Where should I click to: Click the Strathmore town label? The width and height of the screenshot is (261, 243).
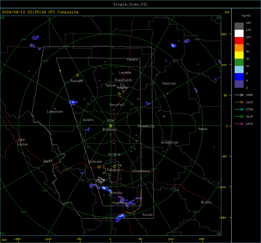coord(141,171)
